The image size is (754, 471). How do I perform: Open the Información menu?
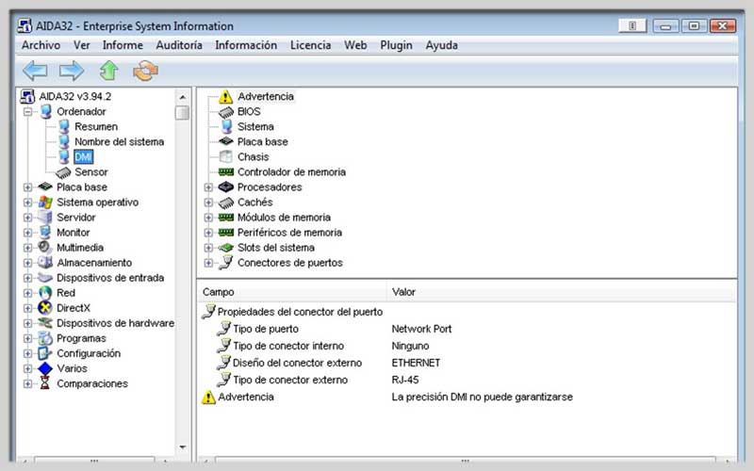(246, 45)
